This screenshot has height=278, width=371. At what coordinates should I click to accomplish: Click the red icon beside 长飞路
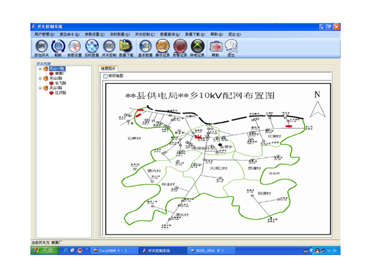(x=51, y=83)
